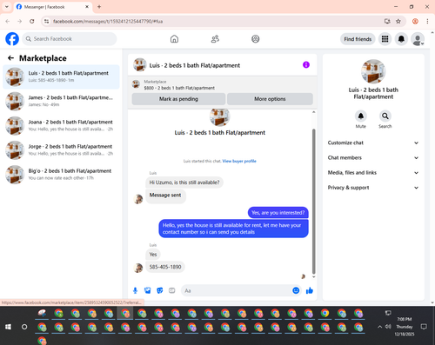Click the voice clip microphone icon
The width and height of the screenshot is (435, 345).
pos(135,290)
